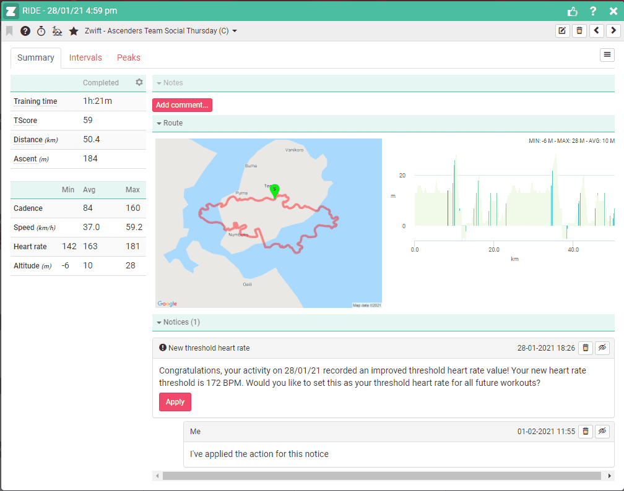
Task: Hide the New threshold heart rate notice
Action: tap(602, 348)
